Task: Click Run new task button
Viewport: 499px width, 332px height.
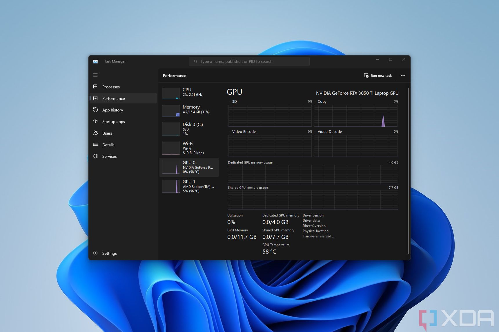Action: pos(378,76)
